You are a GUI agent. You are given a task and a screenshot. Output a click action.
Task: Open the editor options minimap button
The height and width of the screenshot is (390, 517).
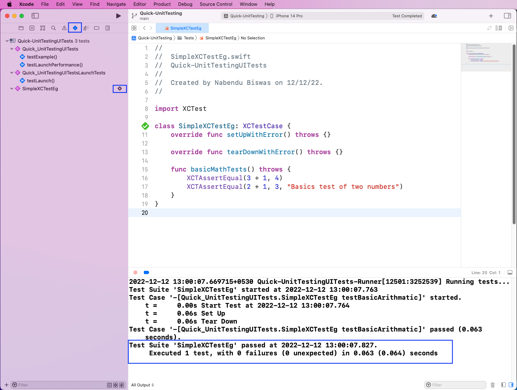(499, 28)
